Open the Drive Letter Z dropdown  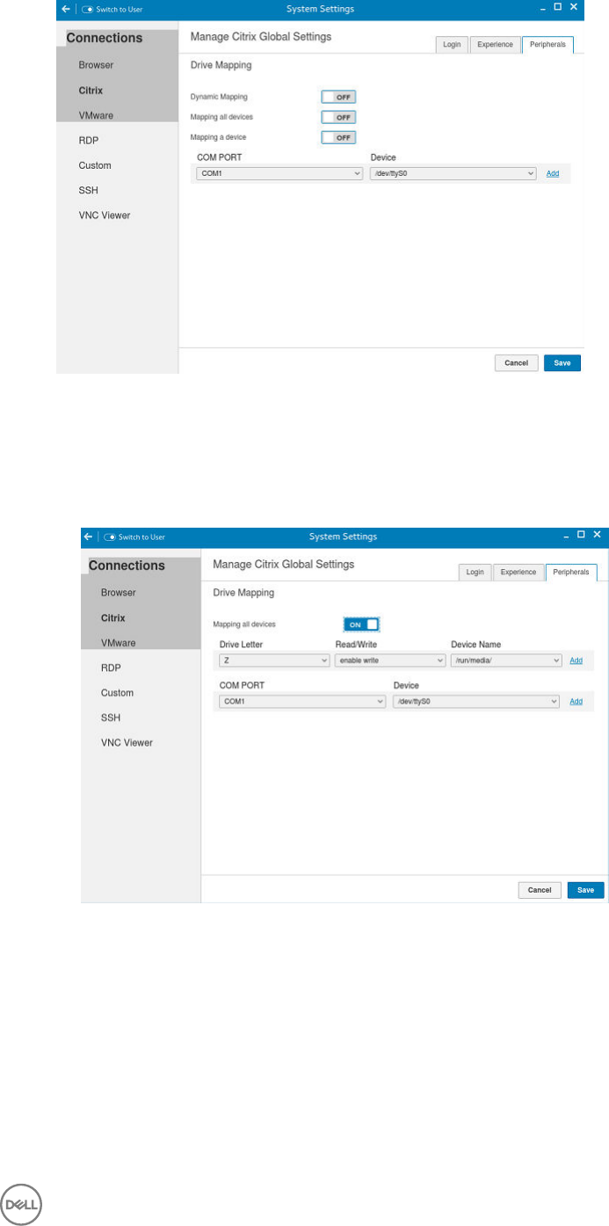tap(274, 660)
